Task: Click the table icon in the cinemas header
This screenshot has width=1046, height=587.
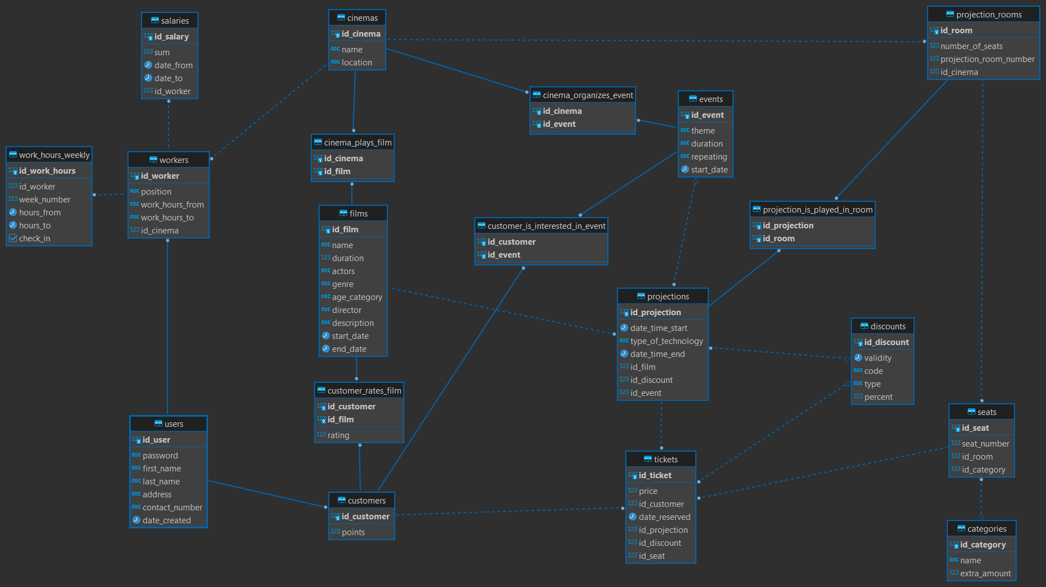Action: [341, 17]
